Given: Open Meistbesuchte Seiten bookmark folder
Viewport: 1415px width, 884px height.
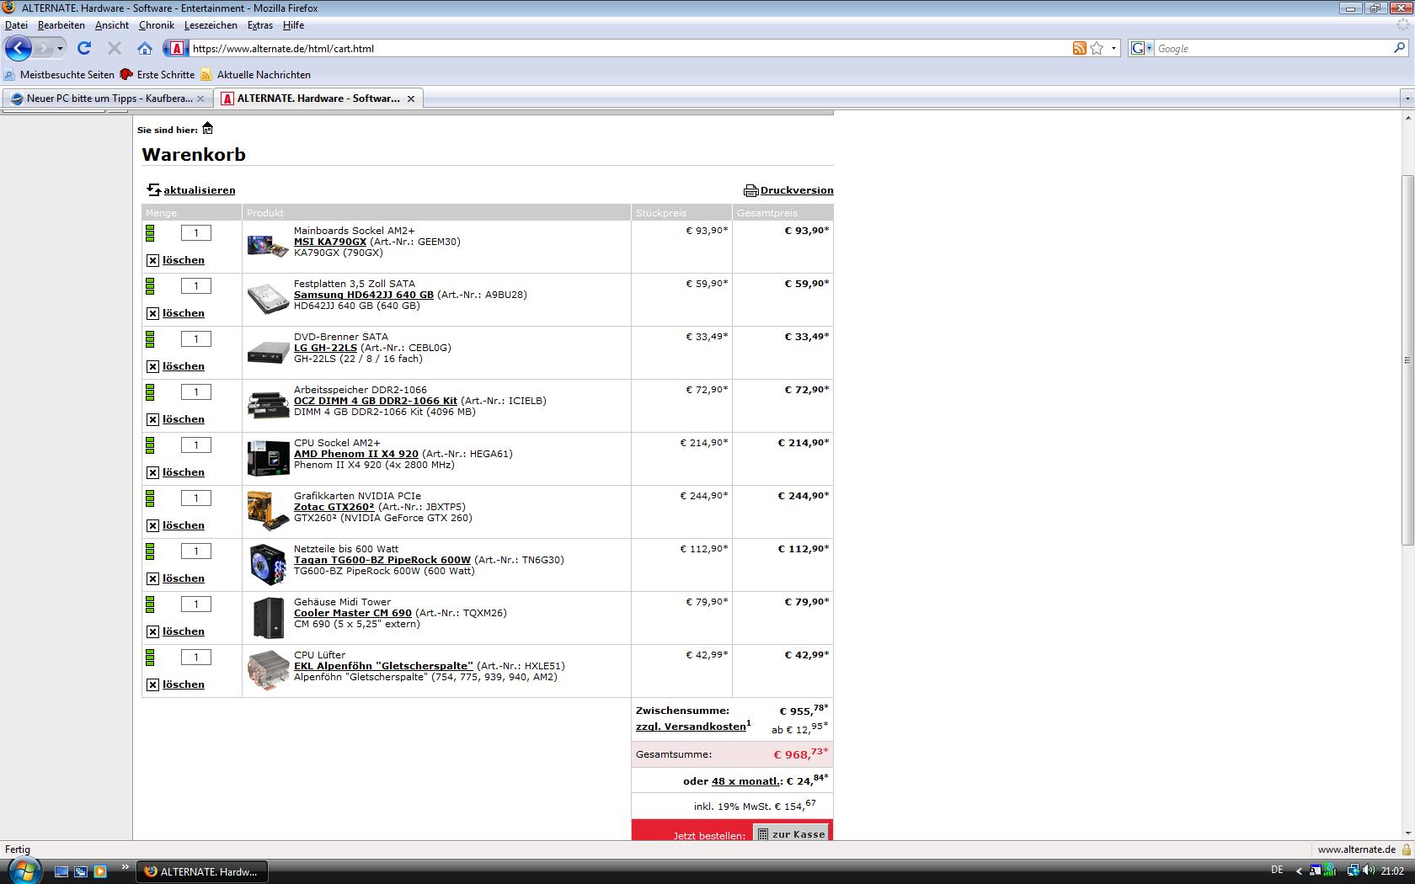Looking at the screenshot, I should (x=59, y=74).
